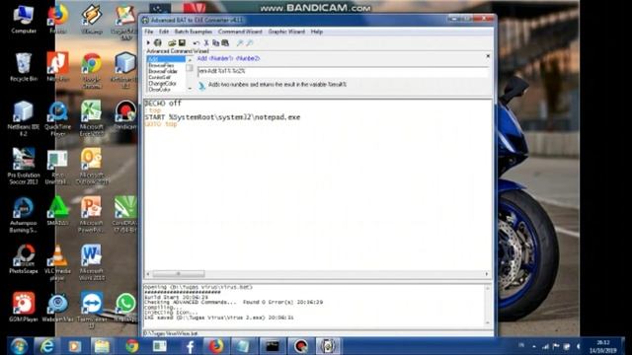Open the Computer desktop icon
The width and height of the screenshot is (632, 355).
[24, 20]
